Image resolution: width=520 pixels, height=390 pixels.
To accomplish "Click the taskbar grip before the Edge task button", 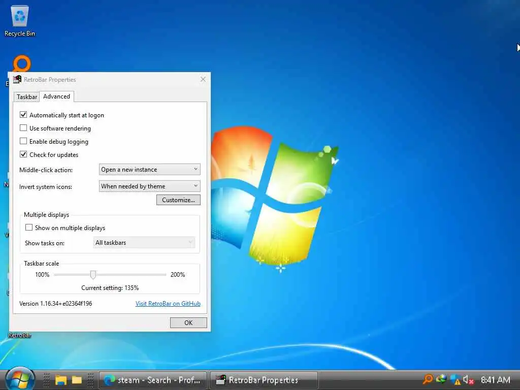I will click(90, 380).
